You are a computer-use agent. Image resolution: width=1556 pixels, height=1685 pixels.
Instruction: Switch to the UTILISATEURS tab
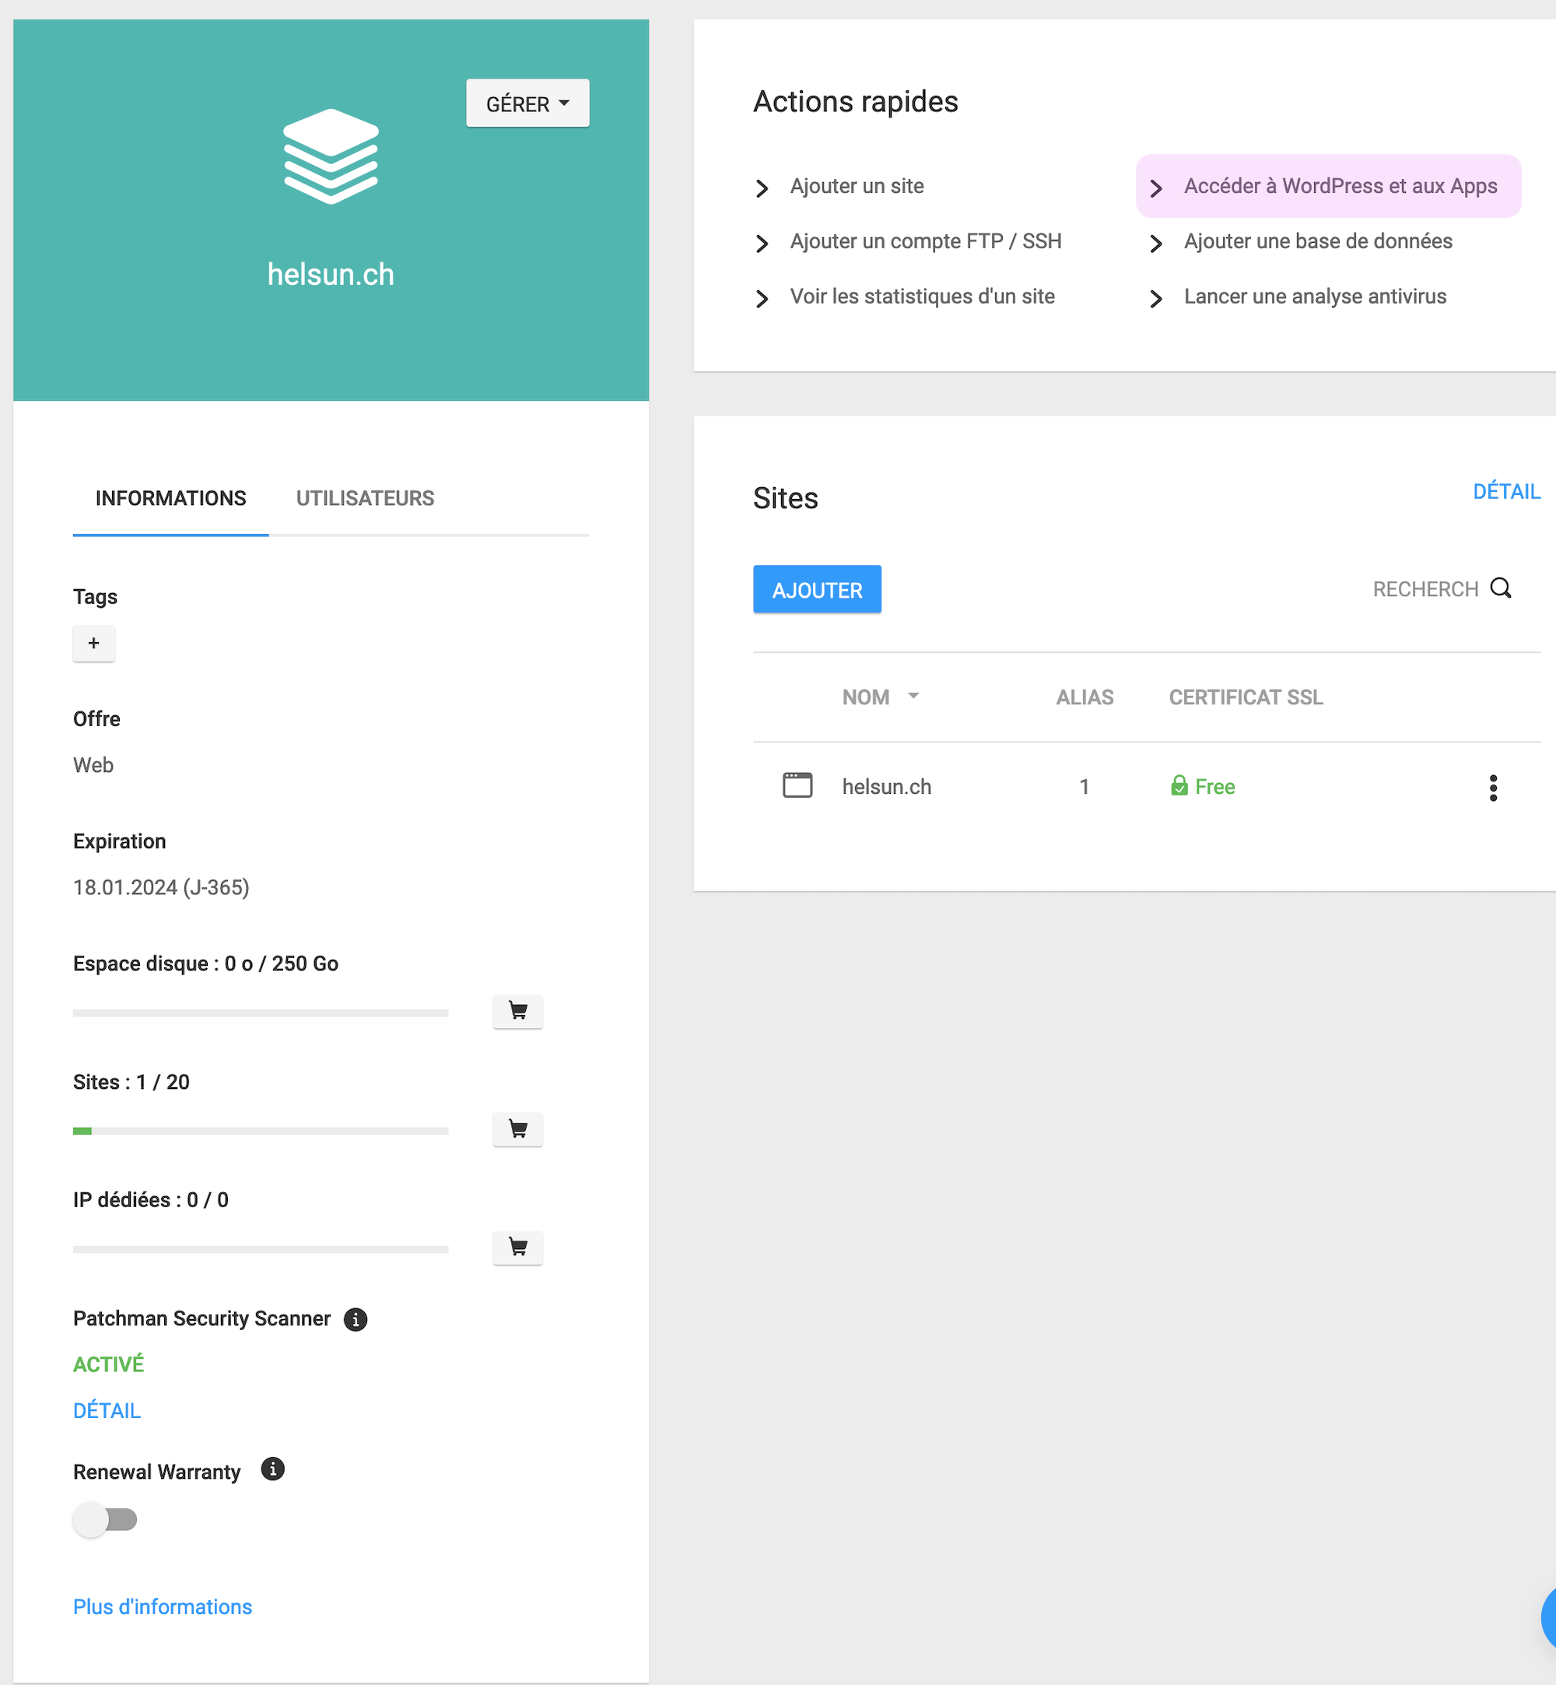[365, 499]
